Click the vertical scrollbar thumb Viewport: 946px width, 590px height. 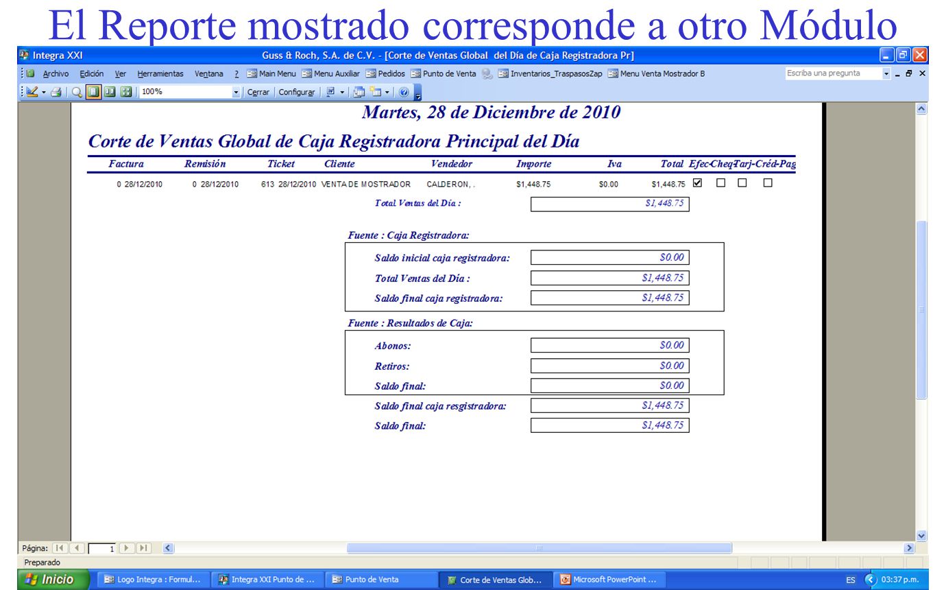921,310
